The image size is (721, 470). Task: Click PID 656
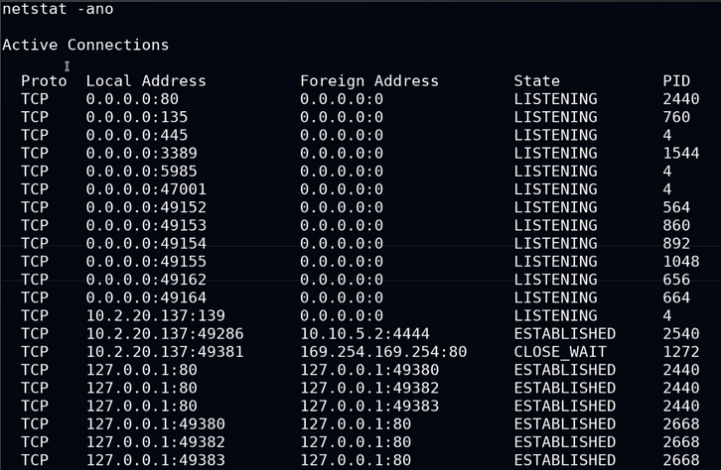point(676,279)
